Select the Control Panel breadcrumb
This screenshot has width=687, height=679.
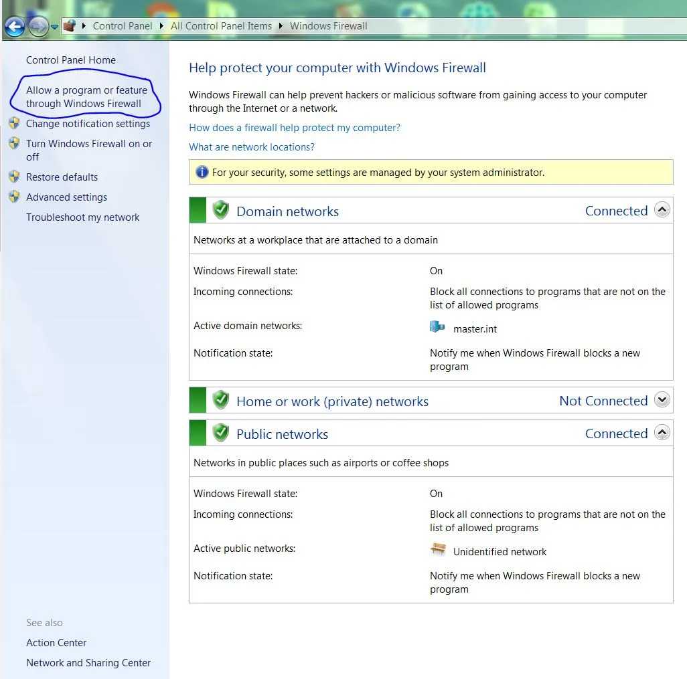click(x=123, y=26)
